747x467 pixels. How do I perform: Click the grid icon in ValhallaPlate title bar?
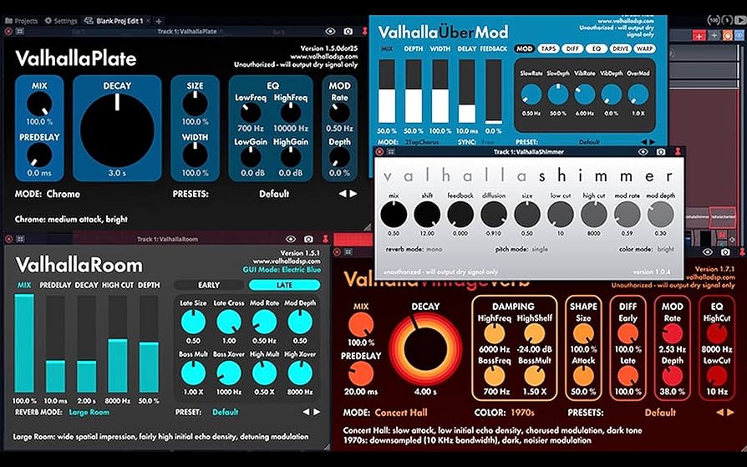coord(20,32)
